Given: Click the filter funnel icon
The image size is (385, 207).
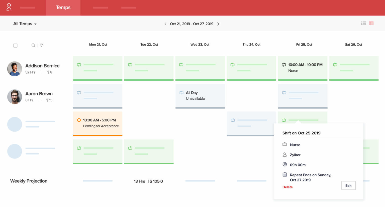Looking at the screenshot, I should pyautogui.click(x=41, y=45).
